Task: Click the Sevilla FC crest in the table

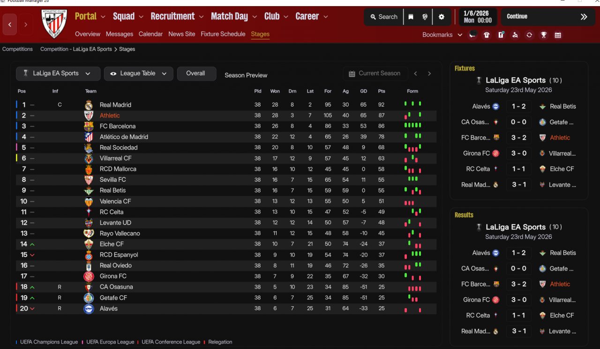Action: [x=89, y=180]
